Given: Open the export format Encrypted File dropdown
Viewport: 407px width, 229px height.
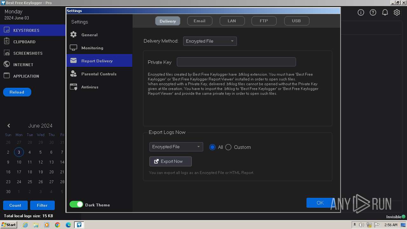Looking at the screenshot, I should [176, 147].
